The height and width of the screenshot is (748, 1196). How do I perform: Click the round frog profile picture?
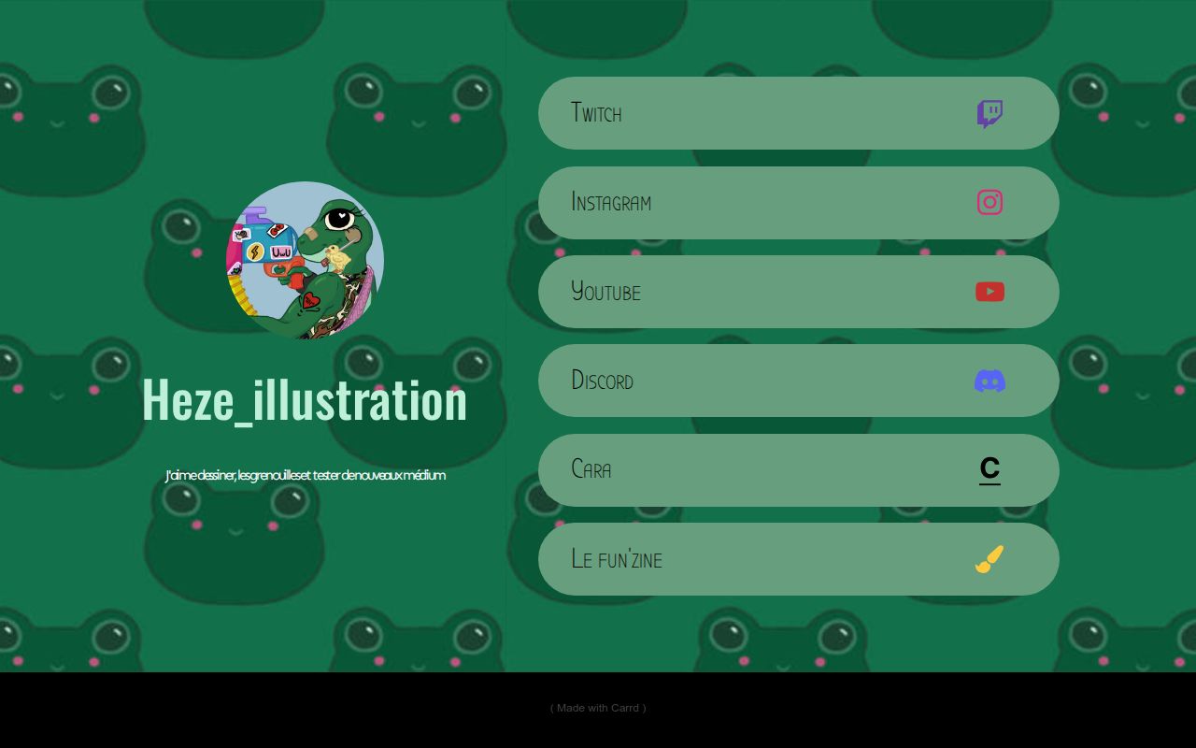click(x=305, y=260)
